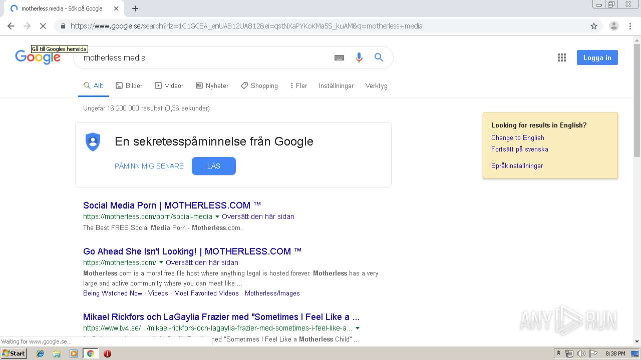Open Internet Explorer from taskbar
The width and height of the screenshot is (641, 360).
pos(40,353)
